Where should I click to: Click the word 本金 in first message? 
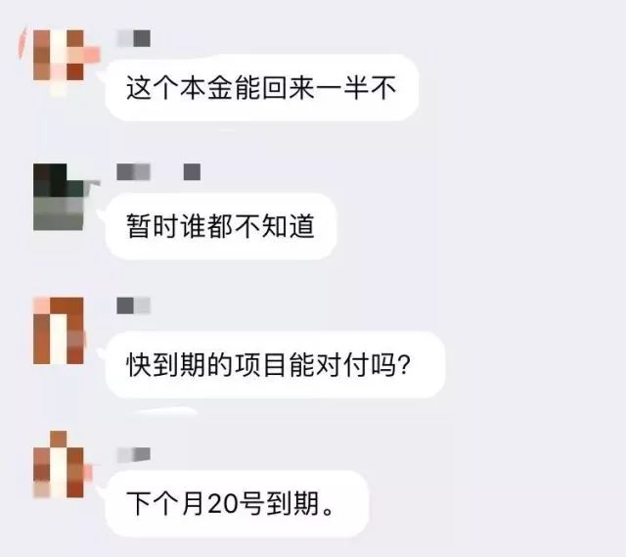tap(206, 87)
